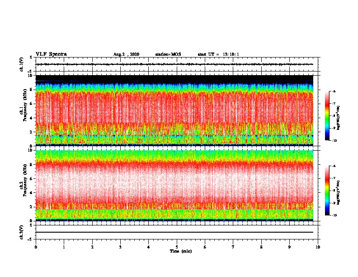This screenshot has height=277, width=358.
Task: Click time axis tick label "7"
Action: click(x=233, y=247)
